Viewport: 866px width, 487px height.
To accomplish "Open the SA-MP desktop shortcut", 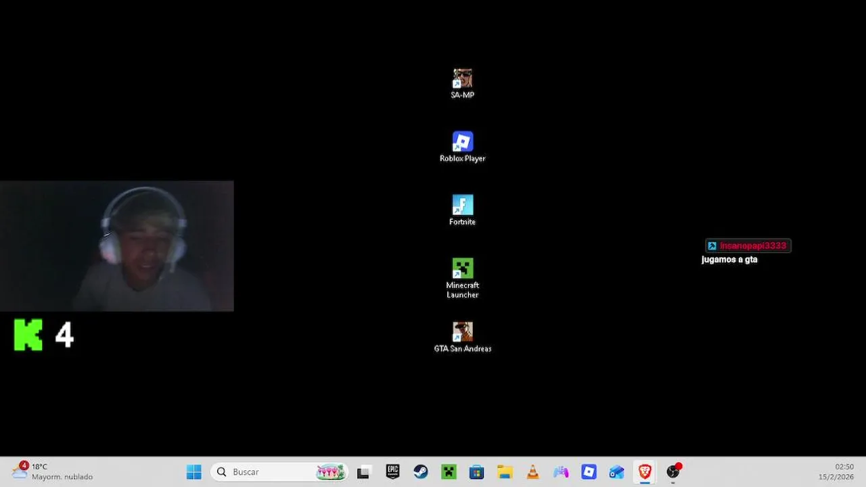I will coord(463,84).
